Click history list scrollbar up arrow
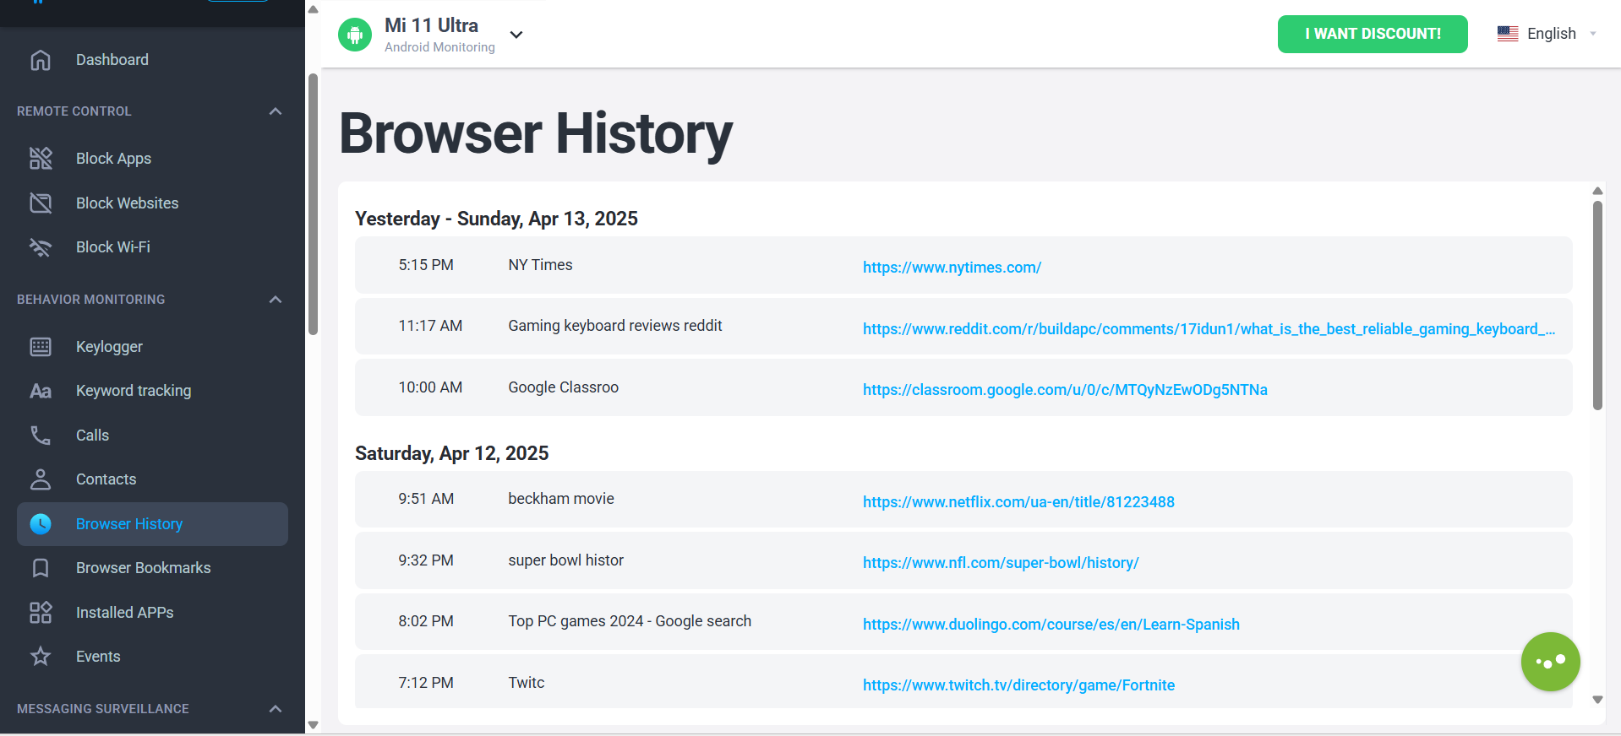The width and height of the screenshot is (1621, 736). (x=1597, y=191)
